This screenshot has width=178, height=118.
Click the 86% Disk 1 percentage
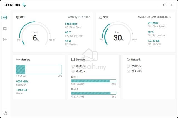click(114, 84)
